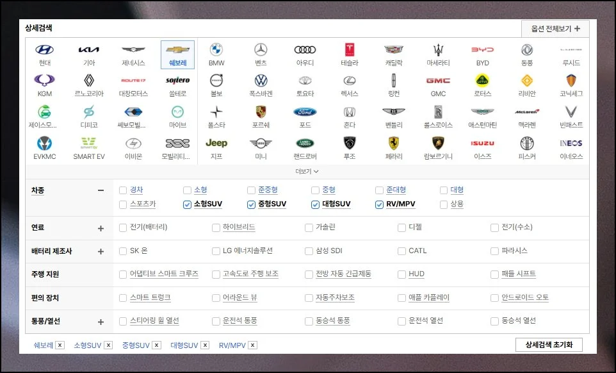Choose the Kia (기아) brand logo
The width and height of the screenshot is (616, 373).
(x=89, y=50)
